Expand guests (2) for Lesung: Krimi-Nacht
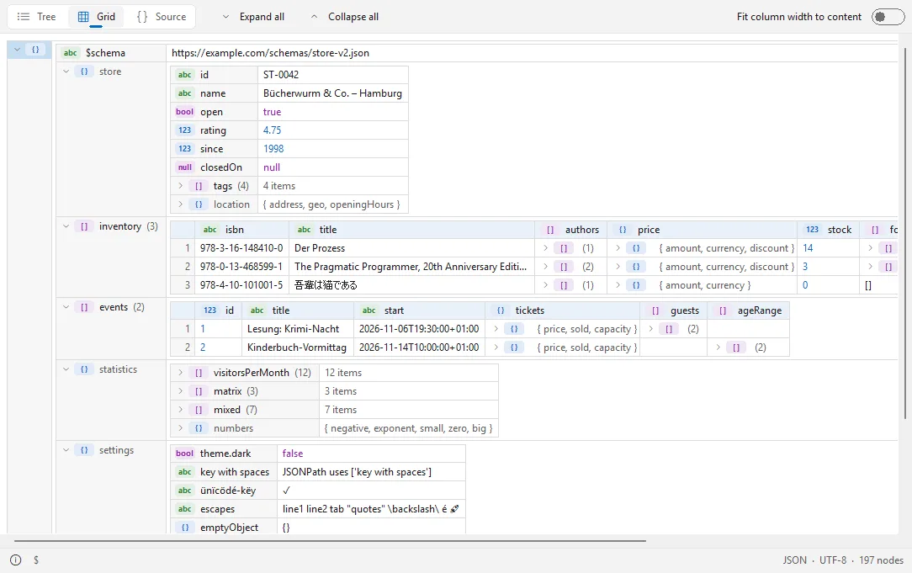Image resolution: width=912 pixels, height=573 pixels. (x=651, y=329)
